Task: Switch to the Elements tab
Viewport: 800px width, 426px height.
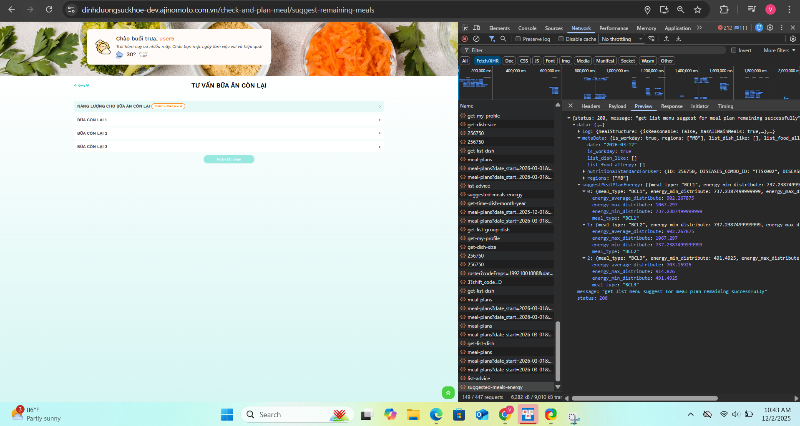Action: 499,28
